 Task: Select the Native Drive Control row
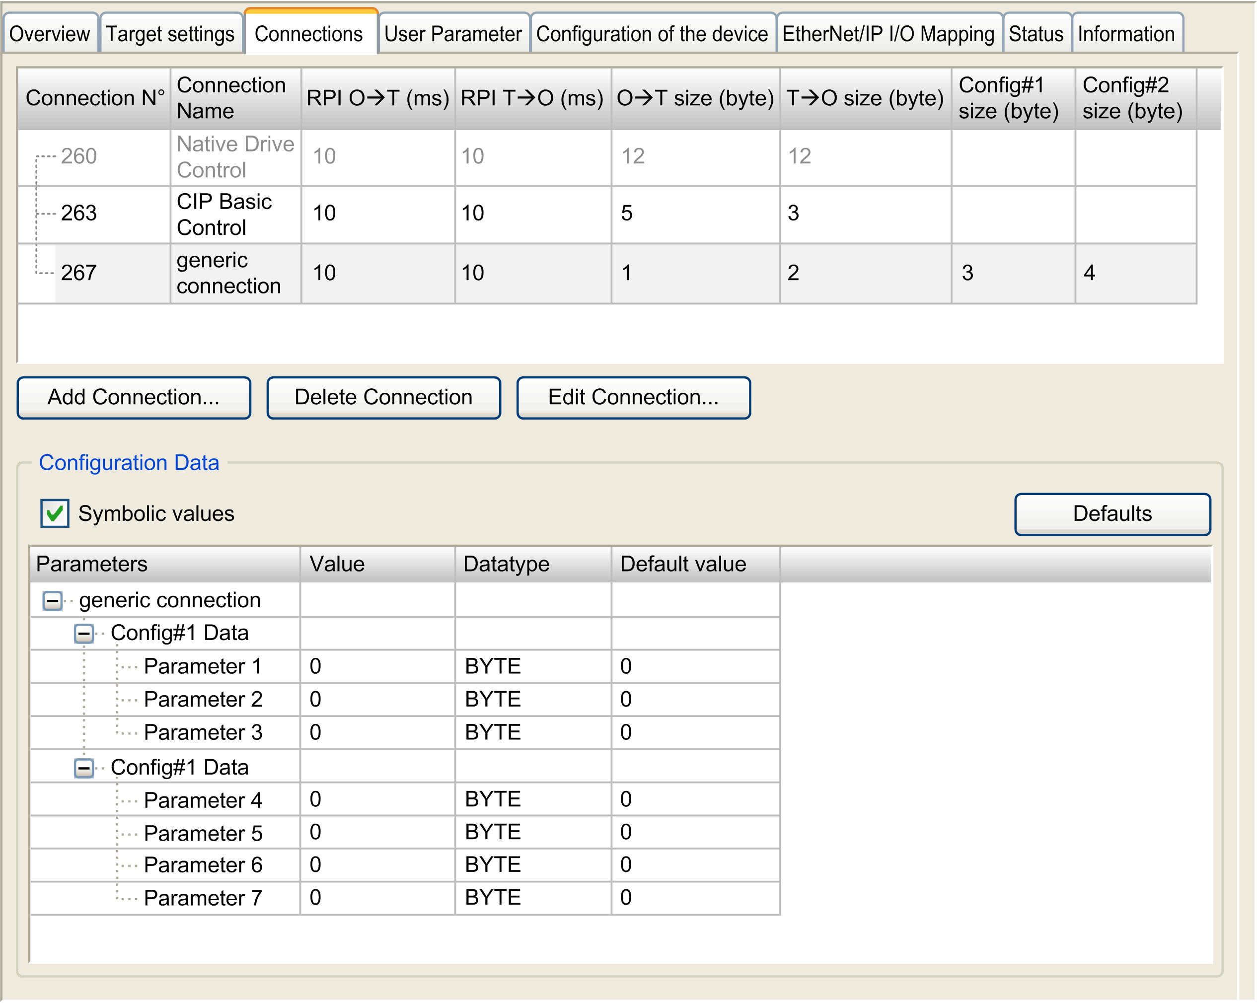coord(408,157)
